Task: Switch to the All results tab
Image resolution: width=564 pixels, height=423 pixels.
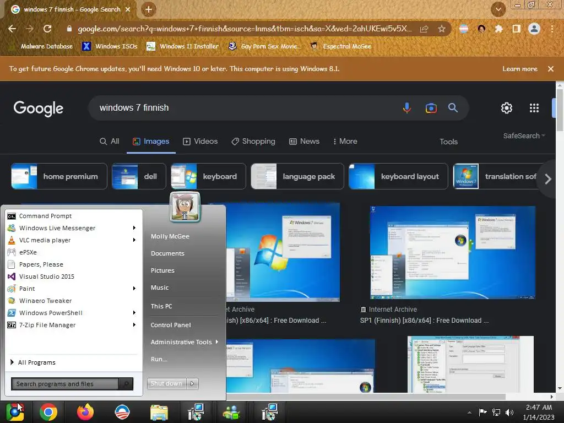Action: [x=110, y=142]
